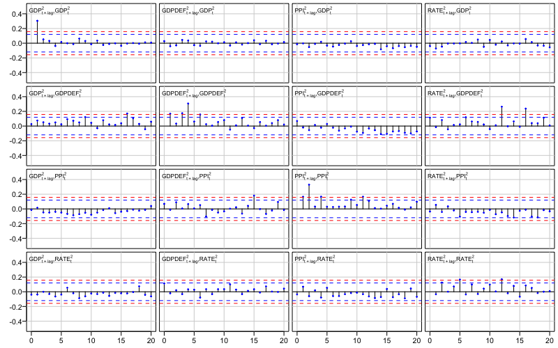Image resolution: width=558 pixels, height=348 pixels.
Task: Click the GDPDEF t+lag, PPI t panel title
Action: [185, 176]
